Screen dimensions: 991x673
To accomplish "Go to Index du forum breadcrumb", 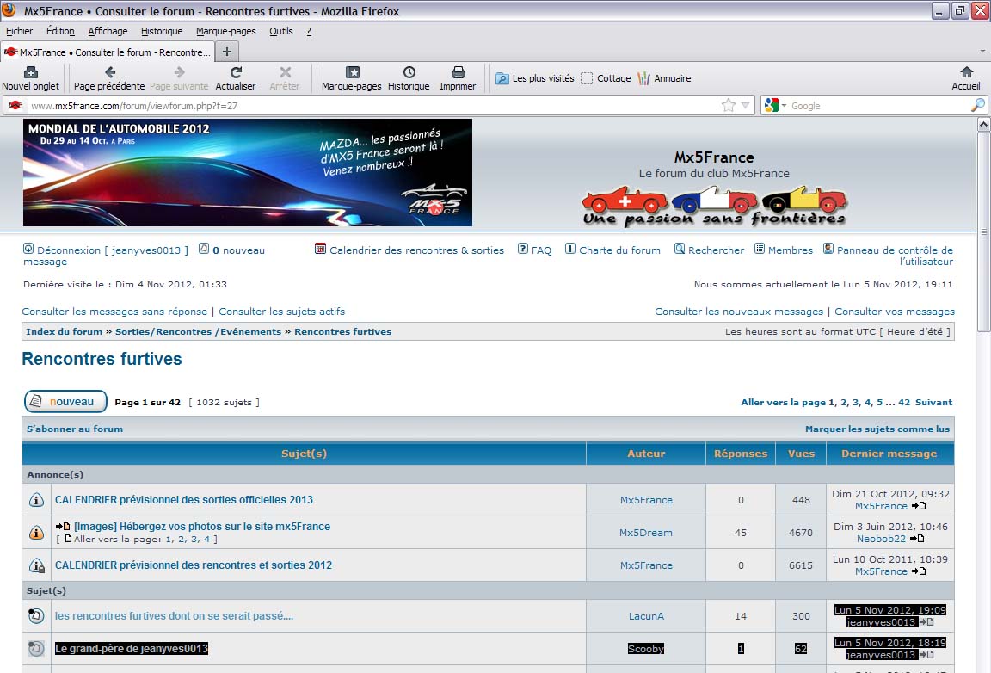I will [64, 331].
